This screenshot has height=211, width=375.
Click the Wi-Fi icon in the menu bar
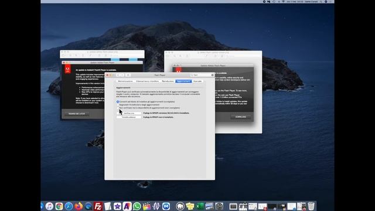tap(283, 1)
